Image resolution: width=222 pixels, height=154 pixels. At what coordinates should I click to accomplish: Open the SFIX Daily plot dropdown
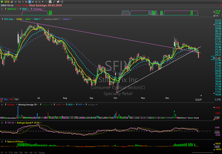point(14,19)
